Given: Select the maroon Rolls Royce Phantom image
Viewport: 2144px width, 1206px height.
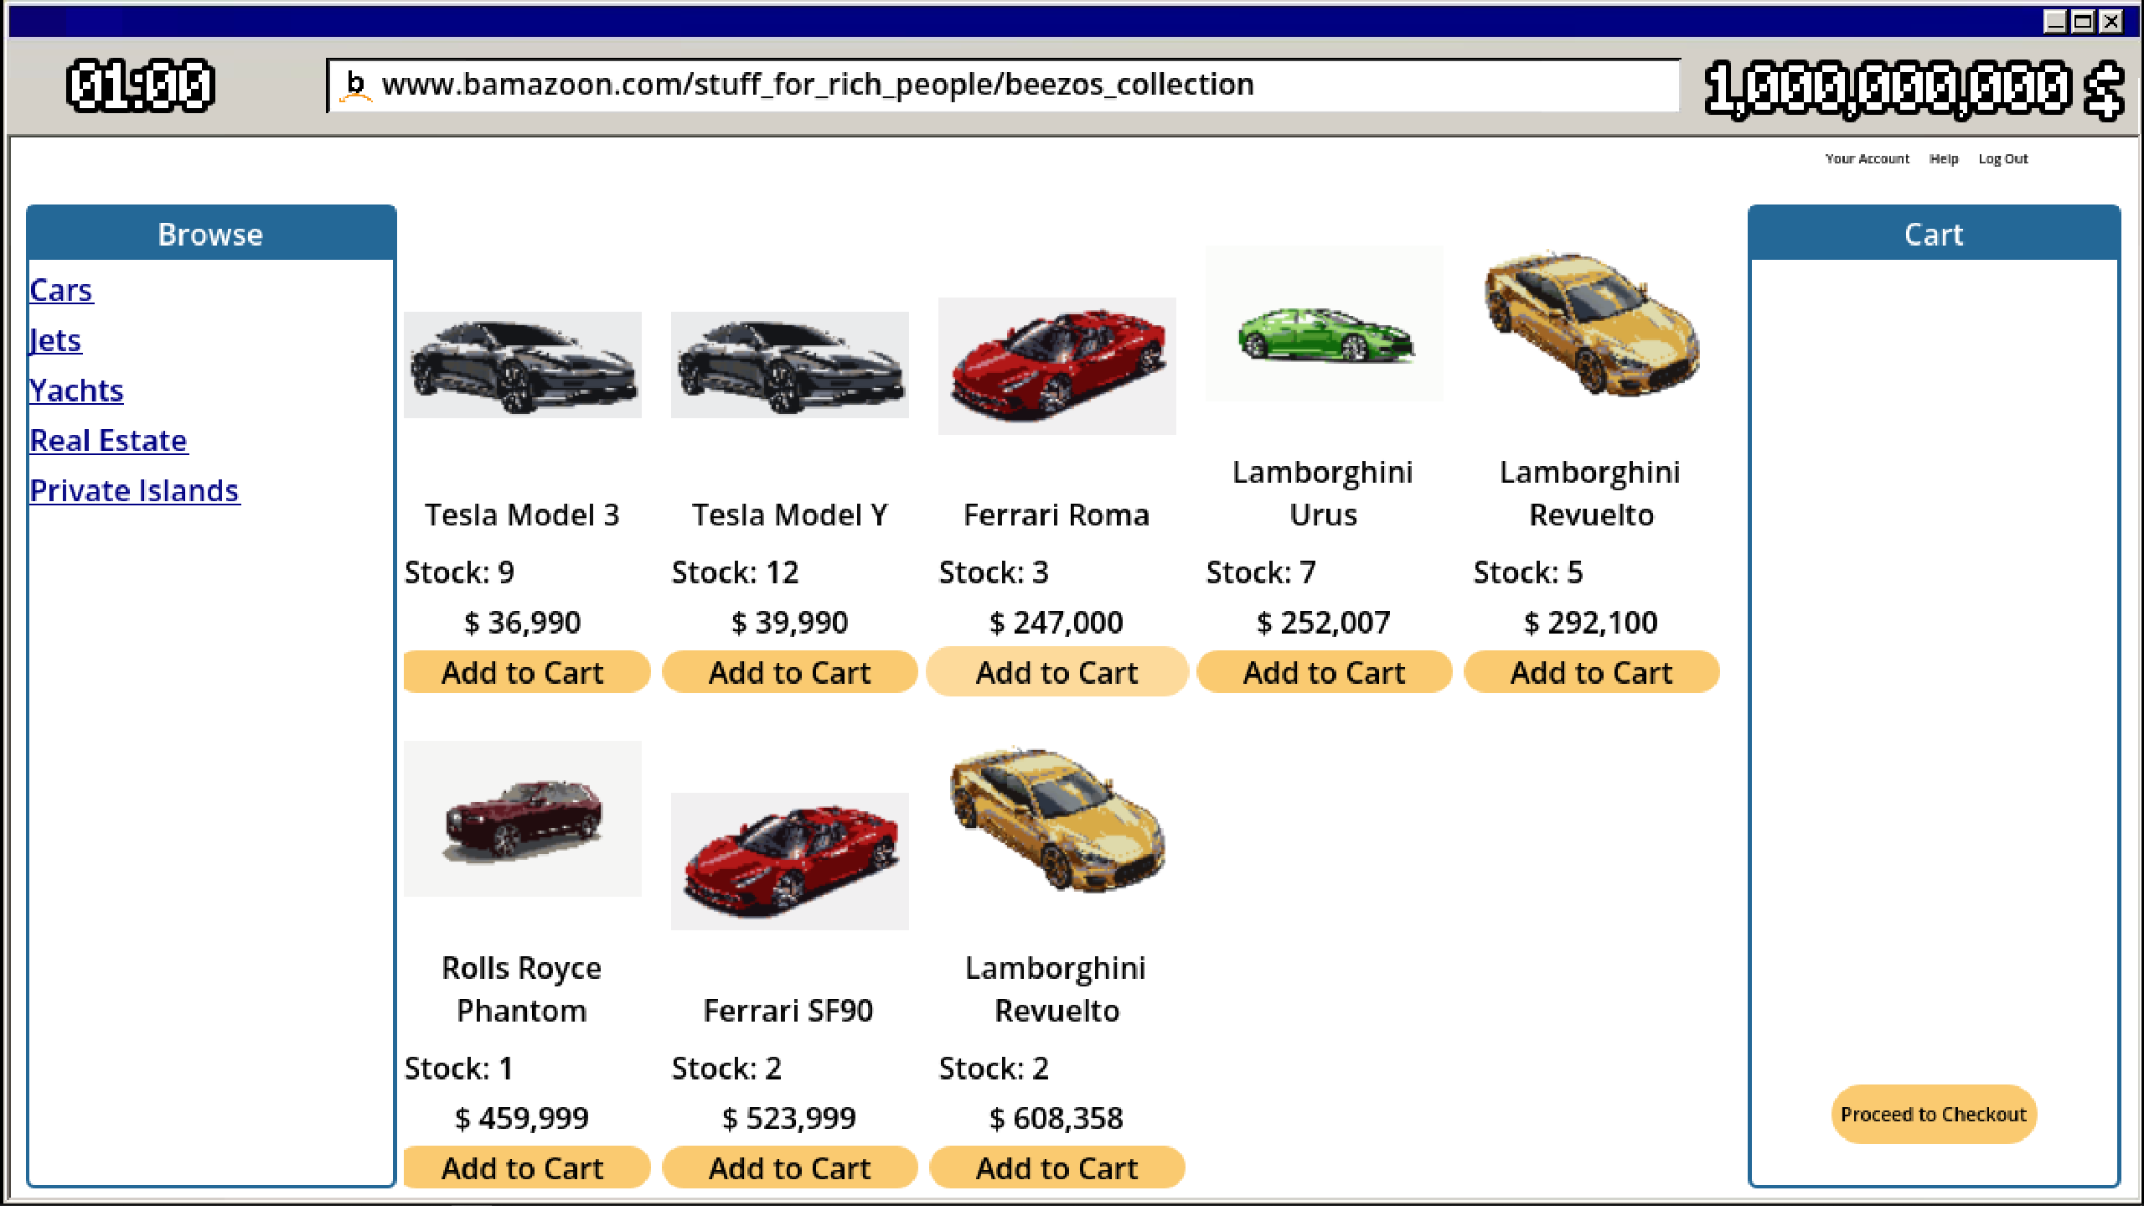Looking at the screenshot, I should pyautogui.click(x=523, y=819).
